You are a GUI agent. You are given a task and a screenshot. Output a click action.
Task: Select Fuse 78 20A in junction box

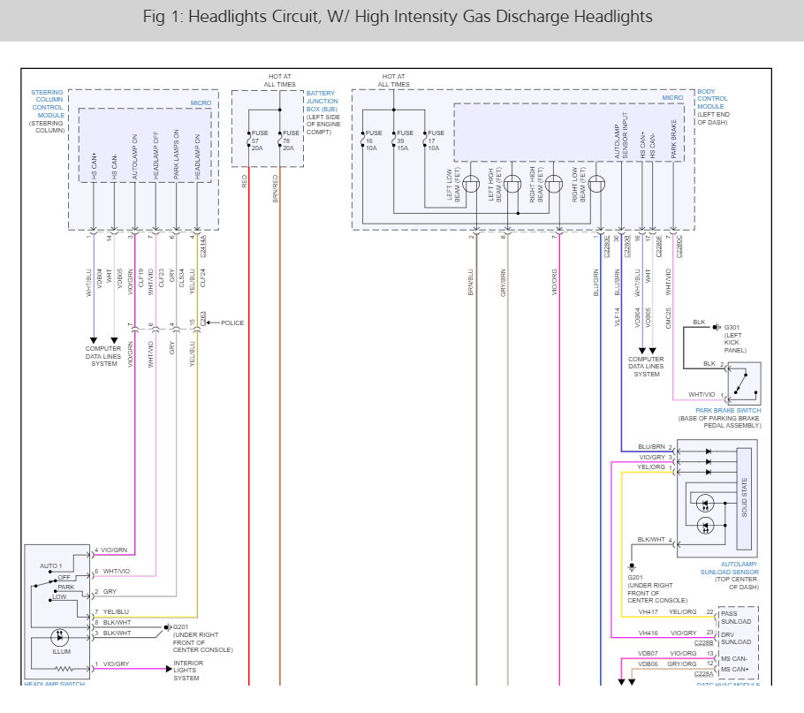coord(290,140)
